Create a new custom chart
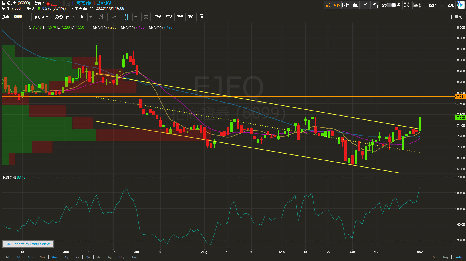 [346, 5]
